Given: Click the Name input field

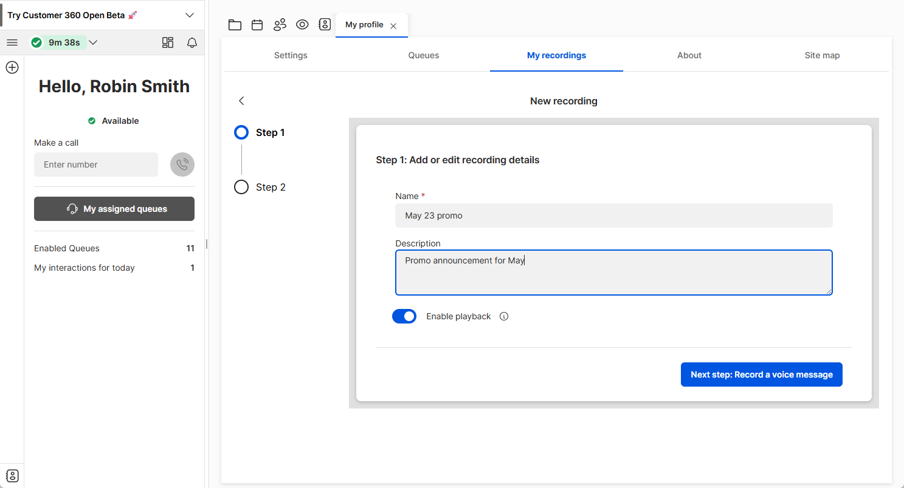Looking at the screenshot, I should point(614,215).
